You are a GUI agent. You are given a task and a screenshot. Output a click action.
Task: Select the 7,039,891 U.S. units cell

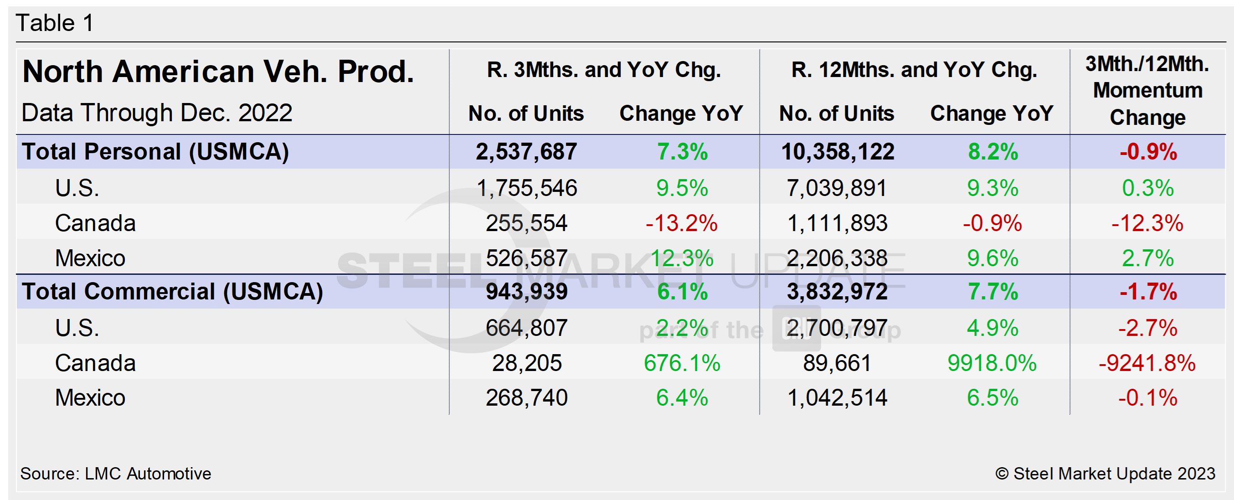tap(836, 188)
